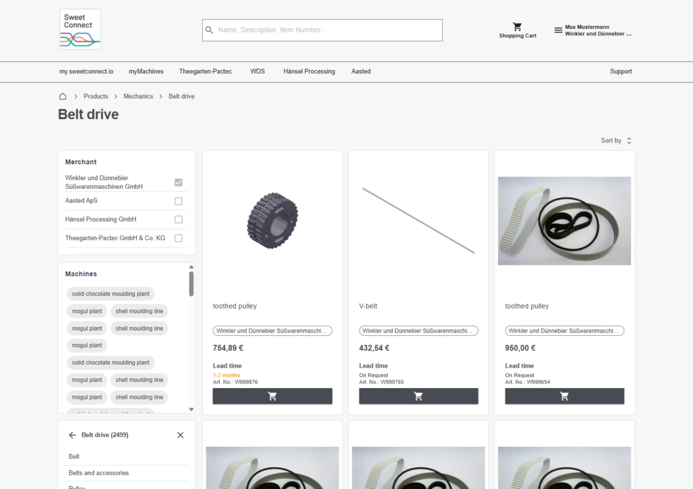Add item W999654 to cart

(565, 396)
